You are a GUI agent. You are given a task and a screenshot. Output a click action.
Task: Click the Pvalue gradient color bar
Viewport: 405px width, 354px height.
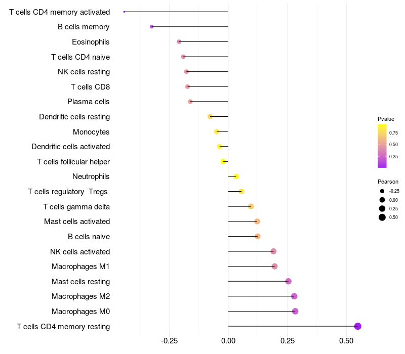point(382,146)
